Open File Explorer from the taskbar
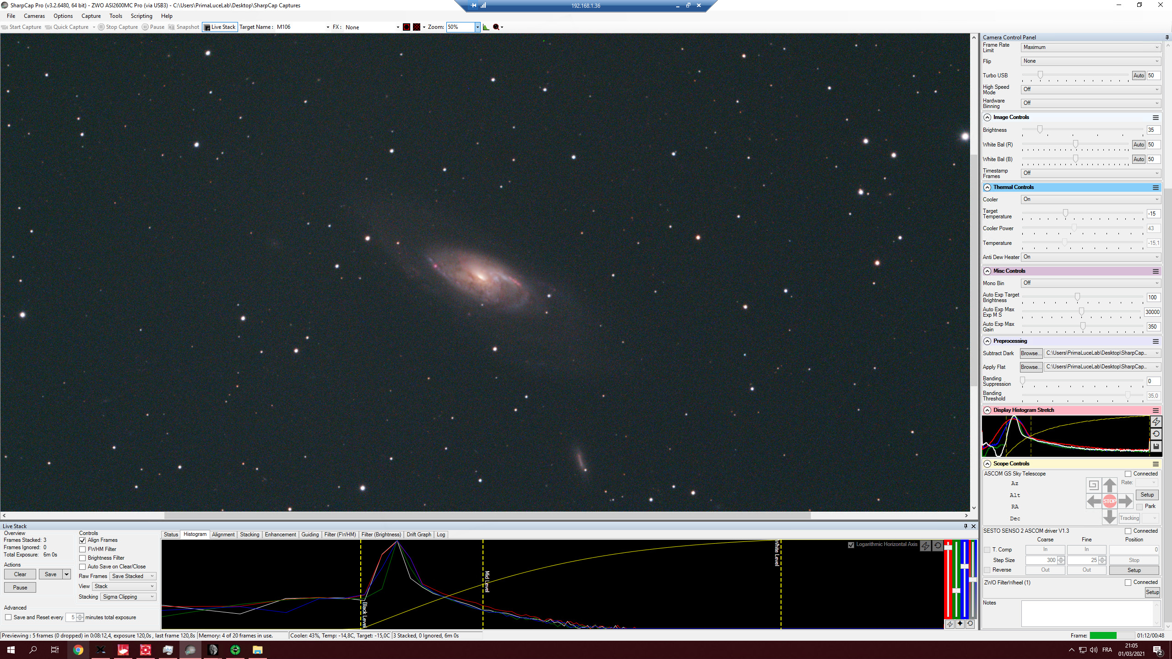The height and width of the screenshot is (659, 1172). click(258, 650)
